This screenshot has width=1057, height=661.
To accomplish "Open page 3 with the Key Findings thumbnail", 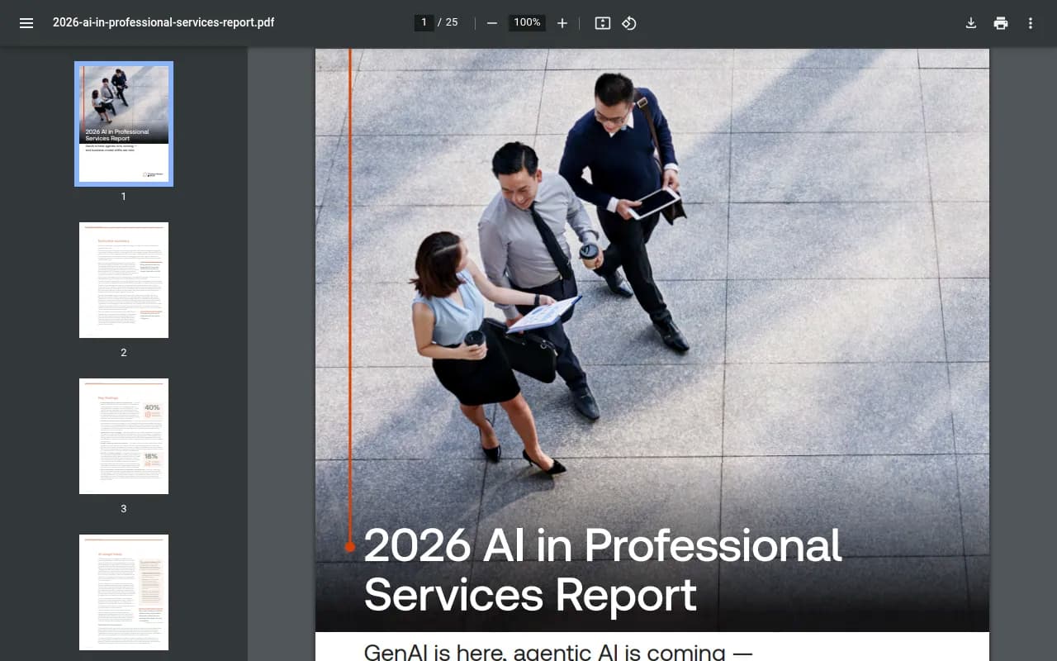I will pyautogui.click(x=123, y=435).
